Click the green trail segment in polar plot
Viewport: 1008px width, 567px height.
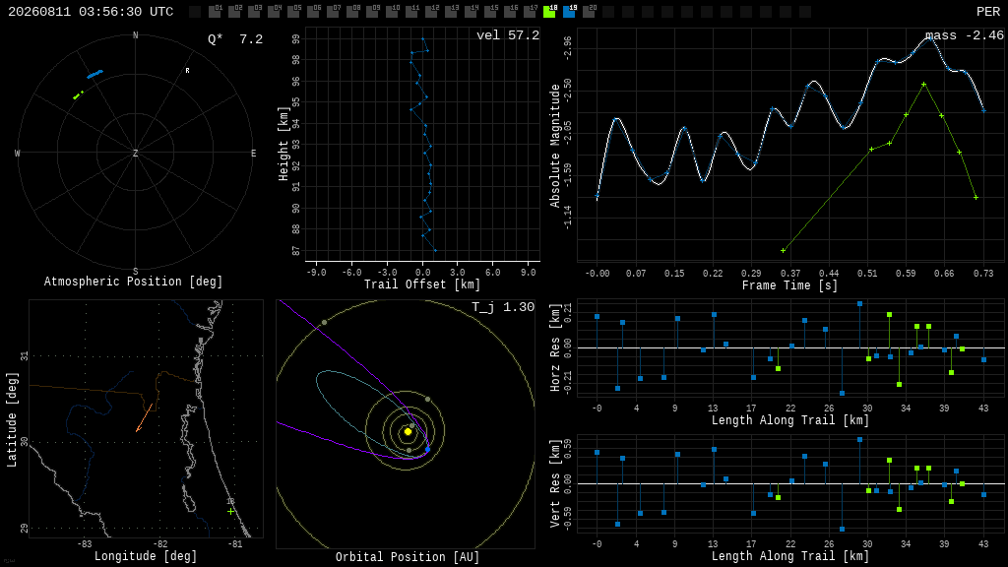[x=79, y=95]
